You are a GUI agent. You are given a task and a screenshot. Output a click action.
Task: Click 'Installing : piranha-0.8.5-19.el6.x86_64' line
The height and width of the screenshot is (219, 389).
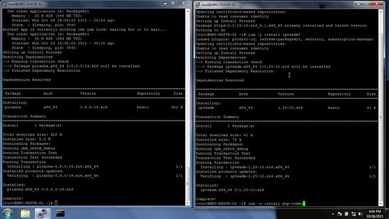pyautogui.click(x=53, y=166)
